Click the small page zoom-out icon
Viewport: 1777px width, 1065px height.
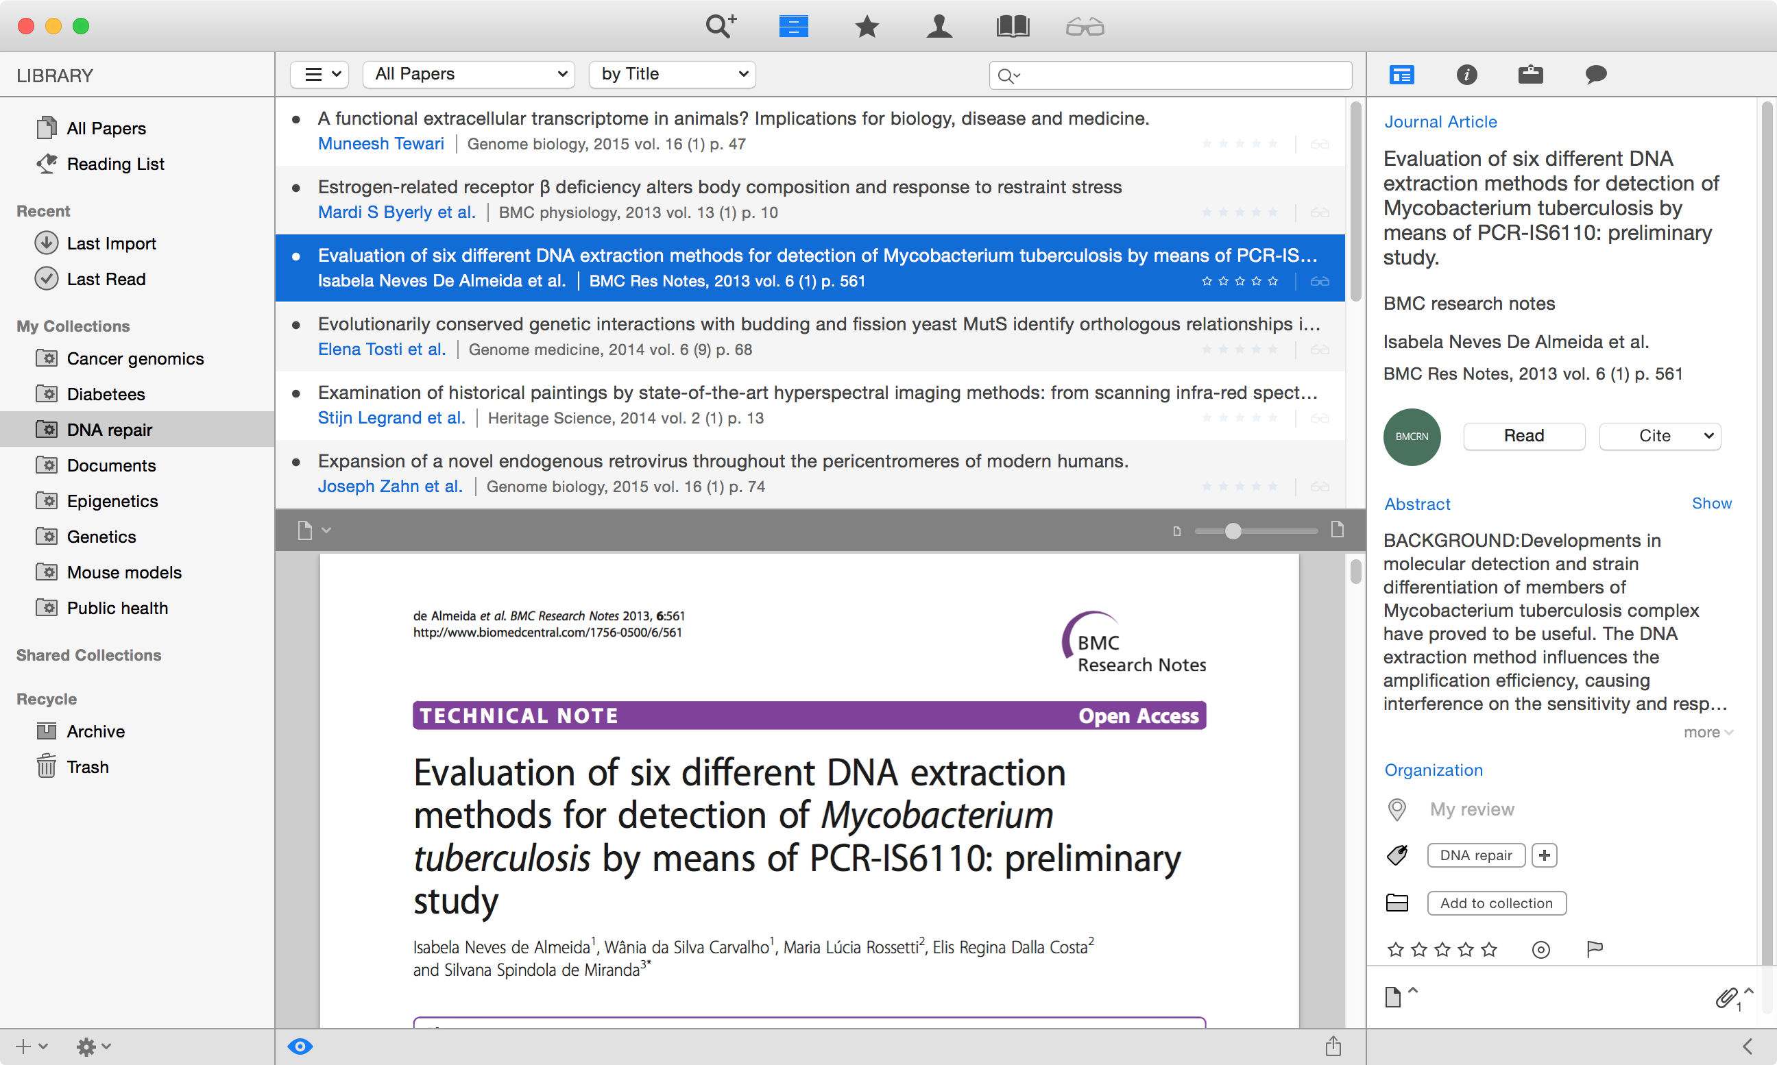[x=1176, y=532]
